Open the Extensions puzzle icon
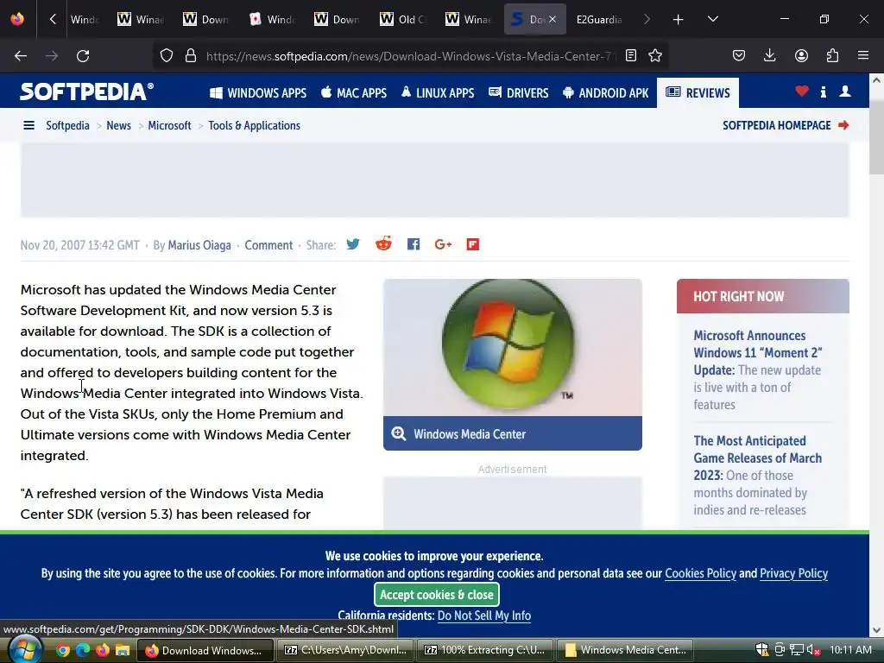Screen dimensions: 884x663 coord(832,56)
